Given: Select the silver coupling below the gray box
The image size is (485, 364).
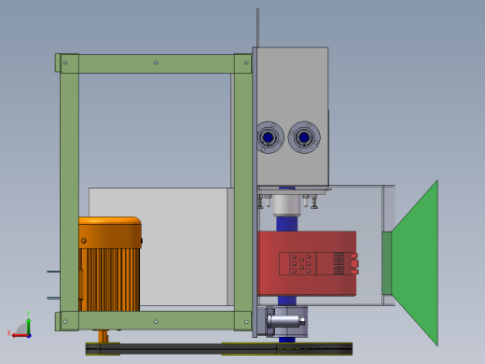Looking at the screenshot, I should (x=286, y=204).
